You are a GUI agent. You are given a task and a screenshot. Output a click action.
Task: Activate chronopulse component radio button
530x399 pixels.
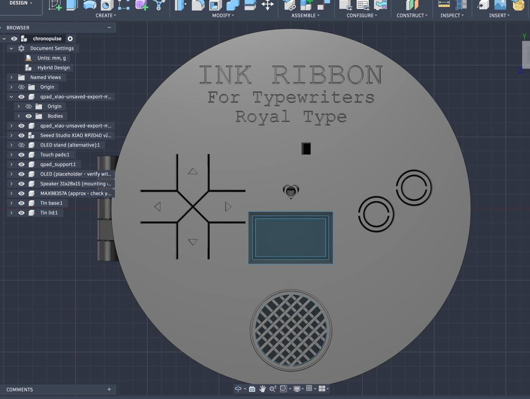(x=70, y=39)
